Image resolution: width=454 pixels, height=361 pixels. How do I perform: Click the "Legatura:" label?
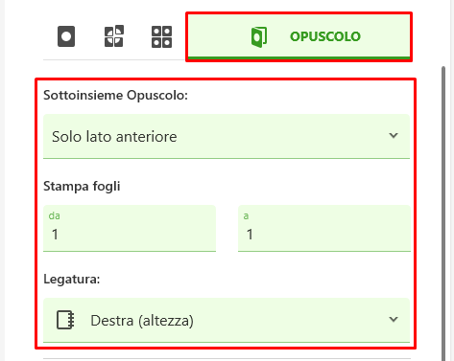pos(72,280)
